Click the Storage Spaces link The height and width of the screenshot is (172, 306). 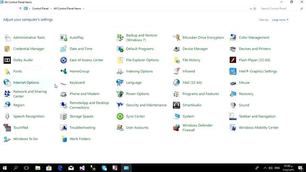tap(81, 117)
